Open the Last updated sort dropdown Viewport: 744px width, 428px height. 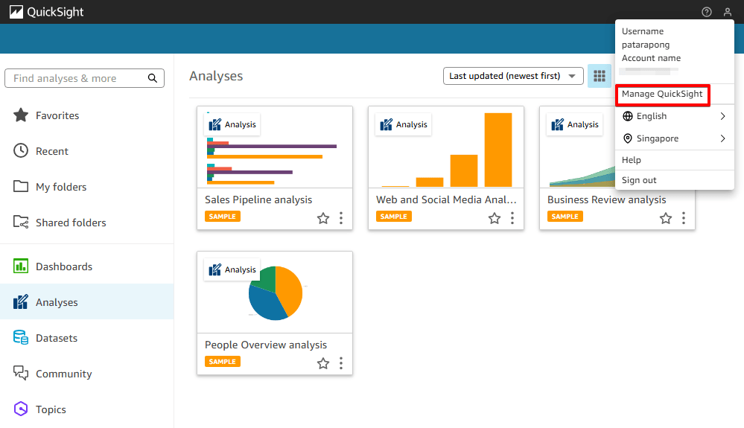coord(513,76)
